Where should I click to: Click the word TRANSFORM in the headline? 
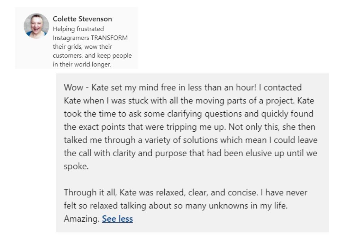pyautogui.click(x=111, y=38)
